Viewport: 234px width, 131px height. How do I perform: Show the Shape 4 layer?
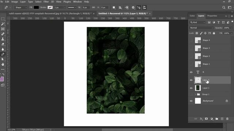click(x=191, y=40)
